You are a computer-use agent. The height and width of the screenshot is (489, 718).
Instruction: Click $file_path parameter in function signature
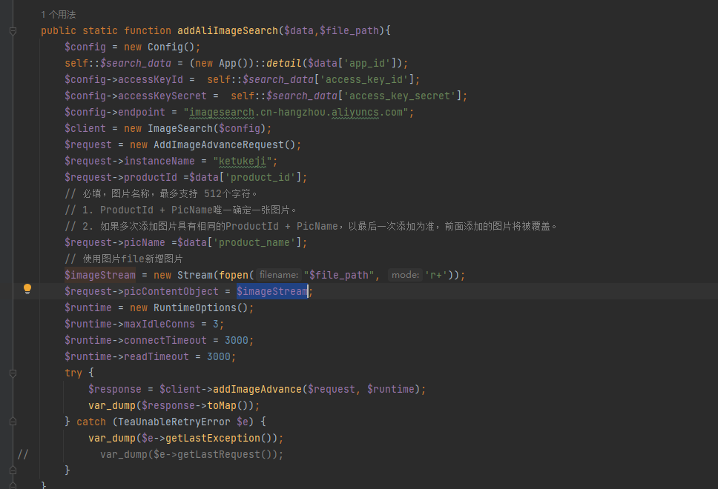click(349, 30)
